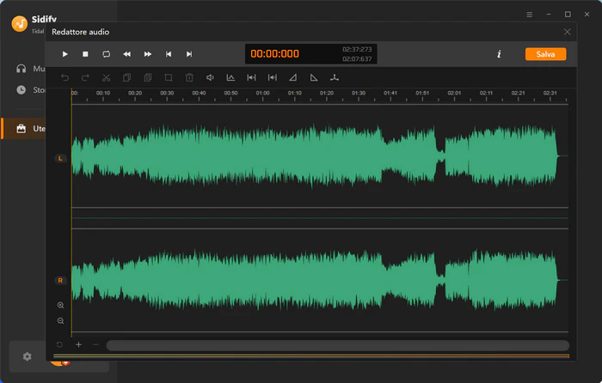The width and height of the screenshot is (602, 383).
Task: Increase horizontal zoom with plus button
Action: tap(79, 344)
